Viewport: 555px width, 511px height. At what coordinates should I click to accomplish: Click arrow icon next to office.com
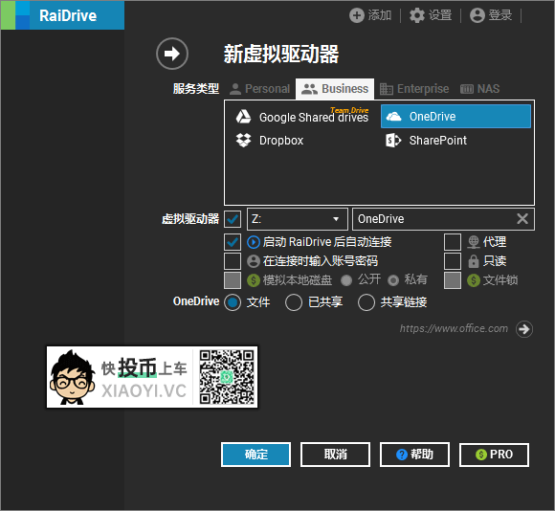click(524, 329)
